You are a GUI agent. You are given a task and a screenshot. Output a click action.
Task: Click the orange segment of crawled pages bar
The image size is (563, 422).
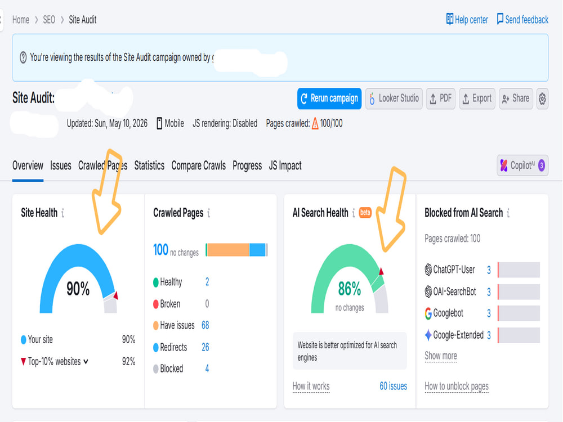click(228, 250)
